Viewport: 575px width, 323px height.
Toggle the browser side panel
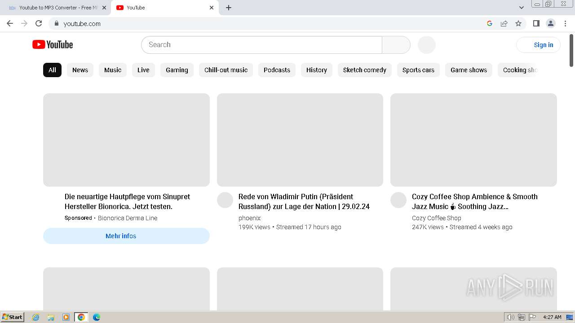pyautogui.click(x=536, y=23)
